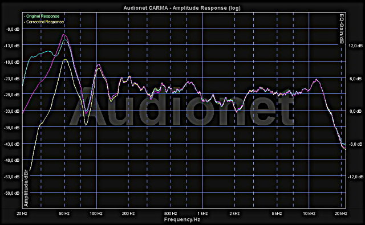Viewport: 365px width, 225px height.
Task: Click the '-12,0 dB' EQ-gain axis label
Action: point(355,177)
